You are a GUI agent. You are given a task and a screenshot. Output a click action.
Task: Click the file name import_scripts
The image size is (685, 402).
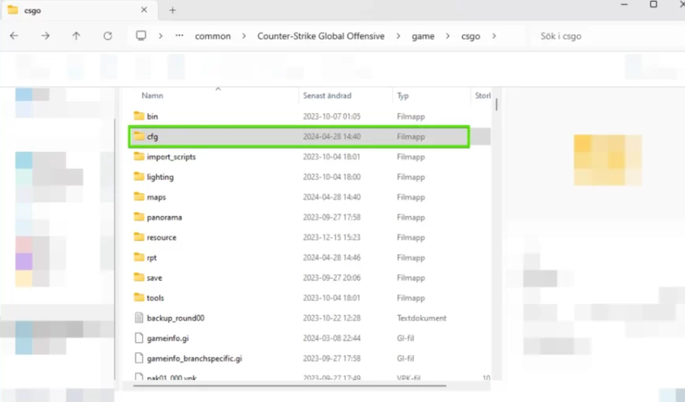click(171, 157)
